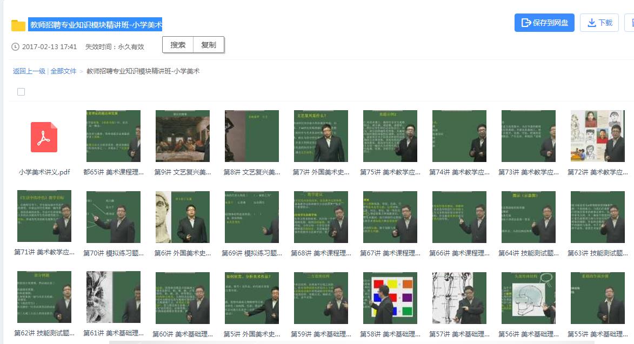Screen dimensions: 634x344
Task: Click the download arrow icon in 下载 button
Action: pos(592,22)
